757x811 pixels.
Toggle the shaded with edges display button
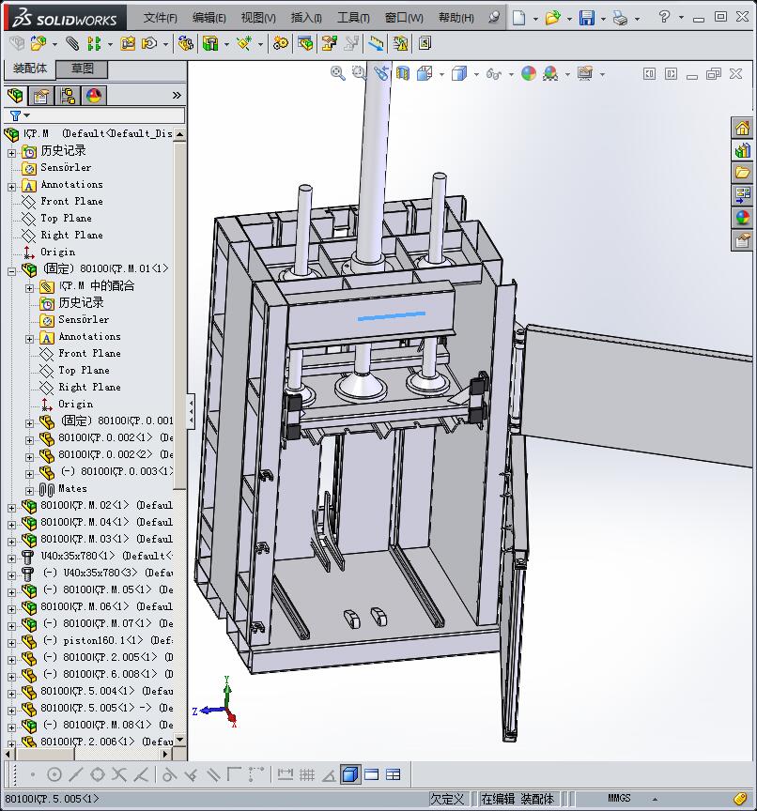point(350,774)
